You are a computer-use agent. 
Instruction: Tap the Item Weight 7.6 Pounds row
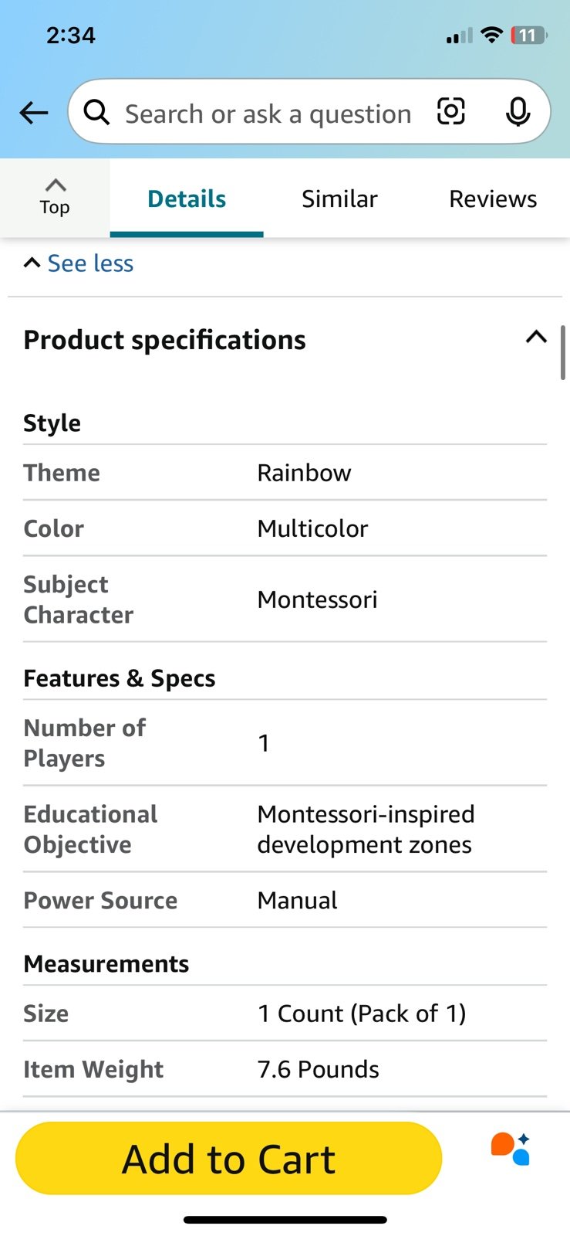pos(285,1069)
